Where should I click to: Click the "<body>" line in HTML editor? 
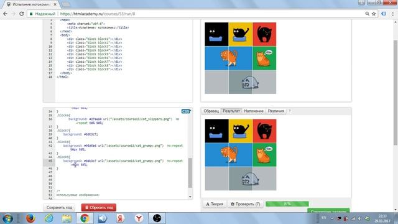click(65, 35)
